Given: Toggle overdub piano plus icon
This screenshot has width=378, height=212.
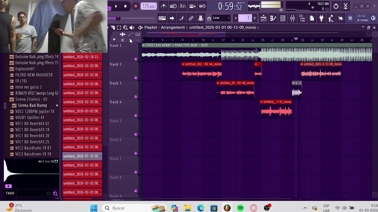Looking at the screenshot, I should [193, 6].
